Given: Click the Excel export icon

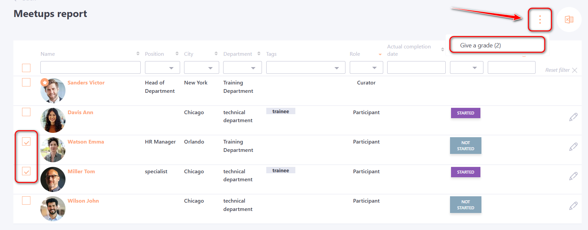Looking at the screenshot, I should pyautogui.click(x=569, y=20).
